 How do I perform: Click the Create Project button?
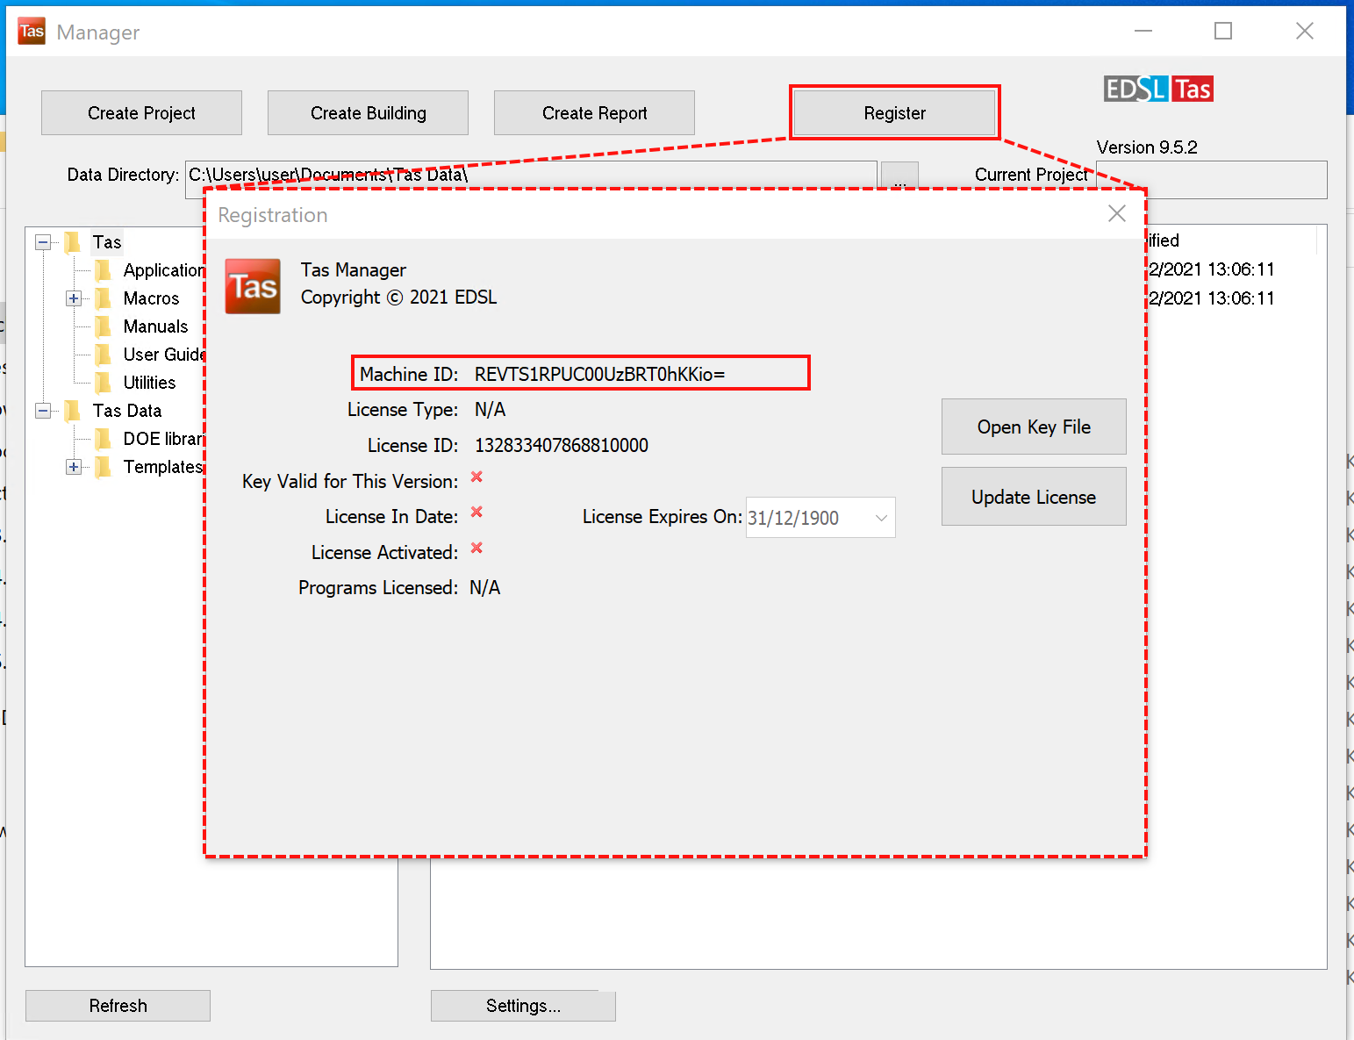[141, 113]
